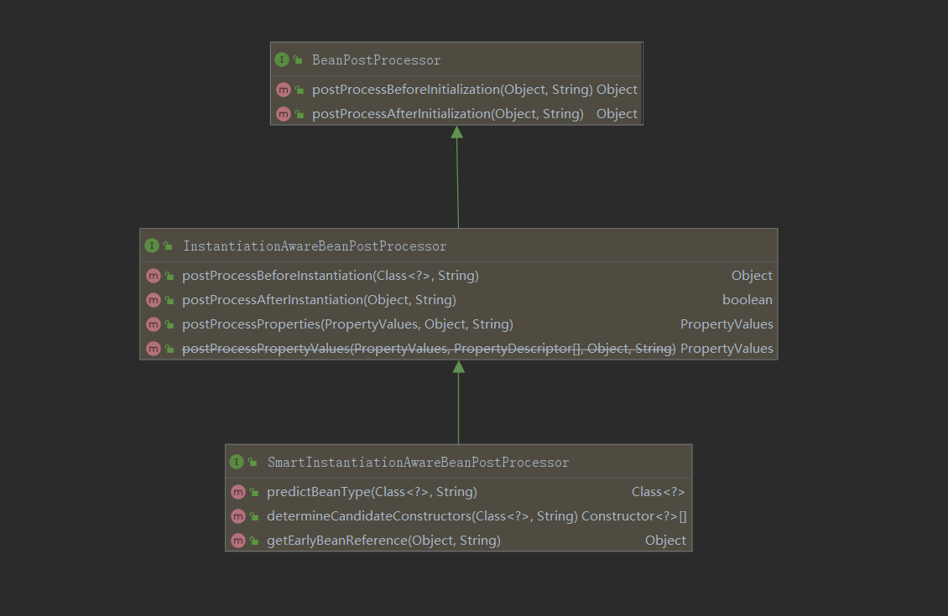Click the public visibility key on BeanPostProcessor header
The image size is (948, 616).
298,60
